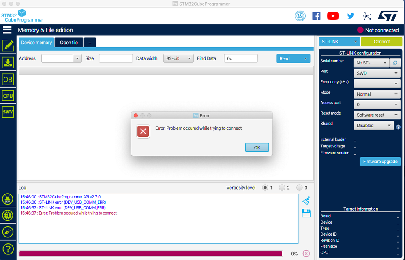This screenshot has height=260, width=405.
Task: Expand the Address dropdown arrow
Action: [x=77, y=58]
